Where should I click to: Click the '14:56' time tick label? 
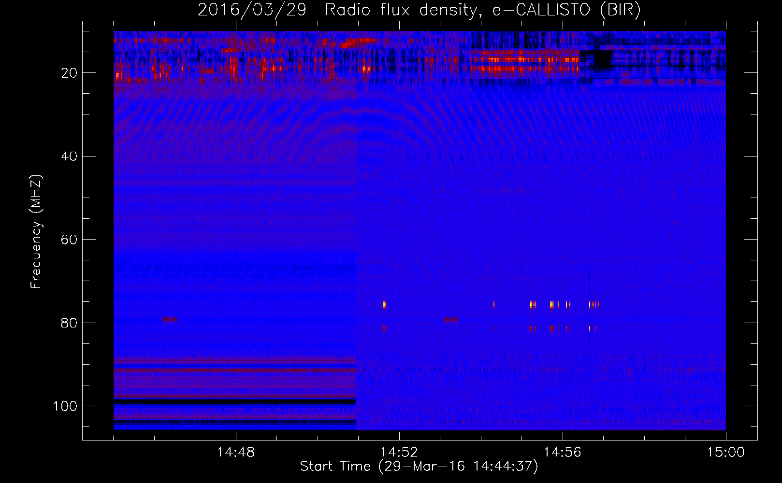(x=562, y=453)
